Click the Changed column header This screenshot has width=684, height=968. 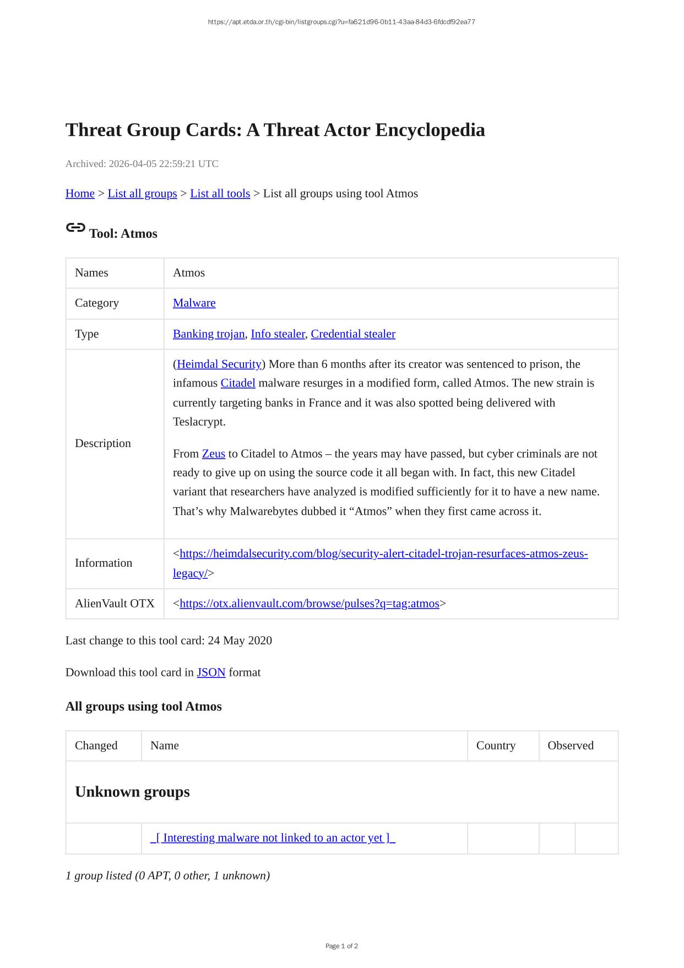96,746
